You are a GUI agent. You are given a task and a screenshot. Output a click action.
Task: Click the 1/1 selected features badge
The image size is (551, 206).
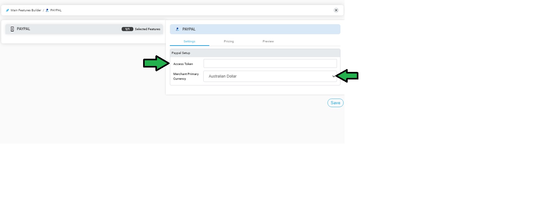pos(127,29)
